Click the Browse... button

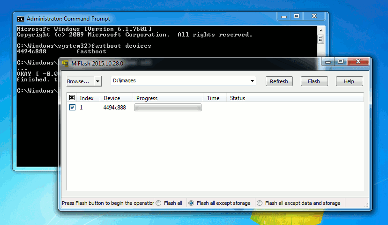pyautogui.click(x=81, y=81)
